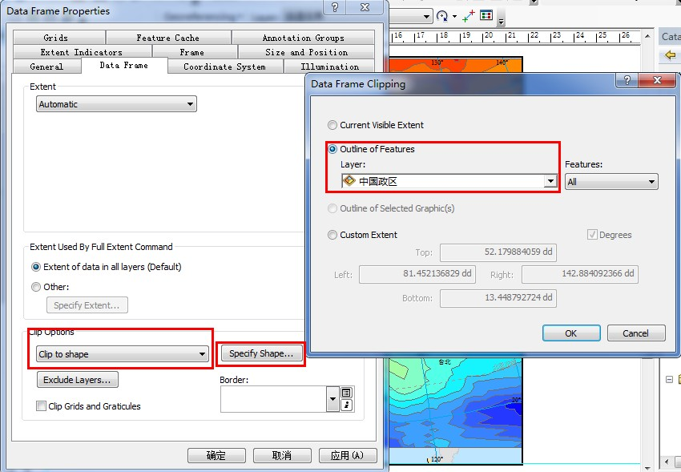Click help button in Data Frame Properties title bar

click(x=336, y=8)
